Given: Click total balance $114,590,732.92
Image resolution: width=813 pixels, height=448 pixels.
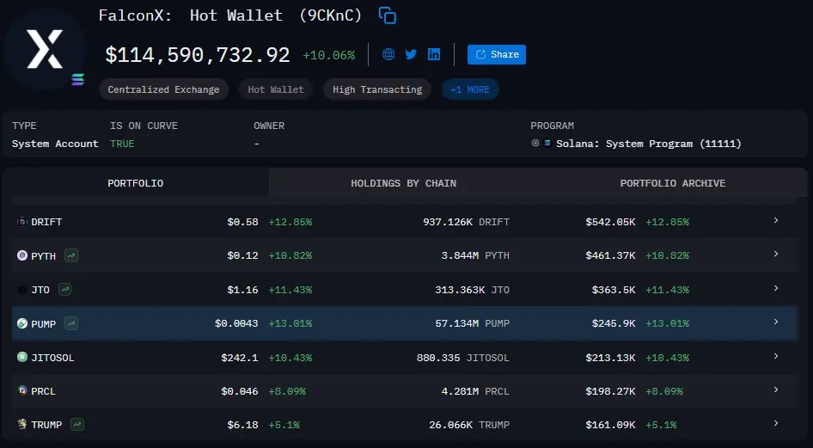Looking at the screenshot, I should coord(198,55).
